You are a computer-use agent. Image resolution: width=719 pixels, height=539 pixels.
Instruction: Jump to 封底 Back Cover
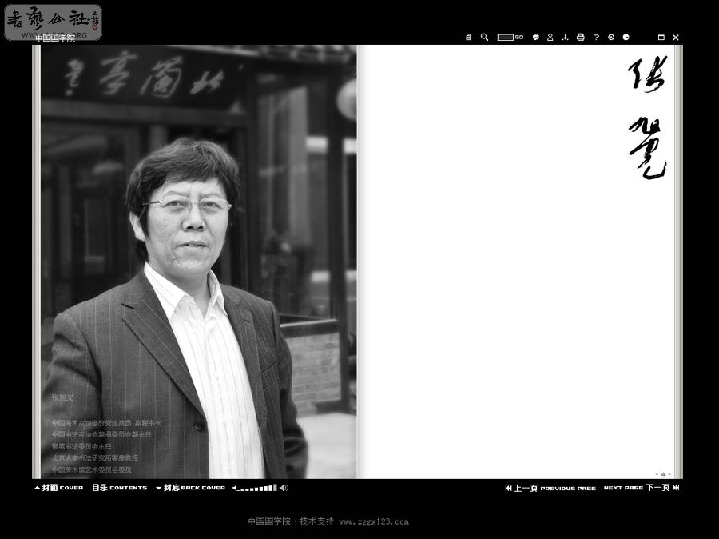pos(190,488)
